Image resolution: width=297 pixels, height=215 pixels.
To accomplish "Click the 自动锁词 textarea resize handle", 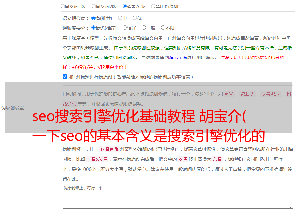I will coord(291,132).
